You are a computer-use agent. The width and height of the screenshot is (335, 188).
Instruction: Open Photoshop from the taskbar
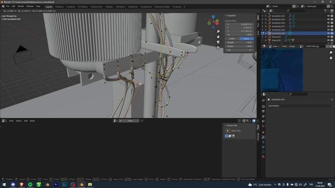click(x=64, y=184)
